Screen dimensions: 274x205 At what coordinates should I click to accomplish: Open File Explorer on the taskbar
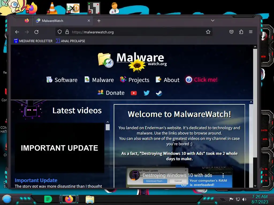(90, 199)
